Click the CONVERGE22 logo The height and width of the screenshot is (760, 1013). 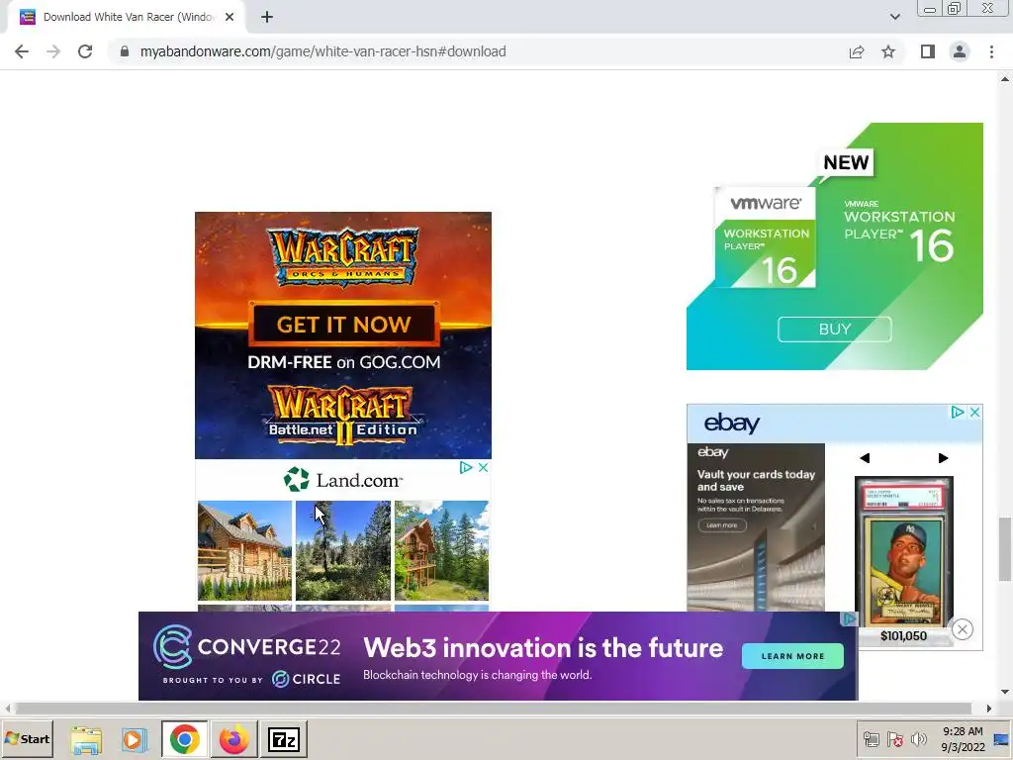pos(246,646)
